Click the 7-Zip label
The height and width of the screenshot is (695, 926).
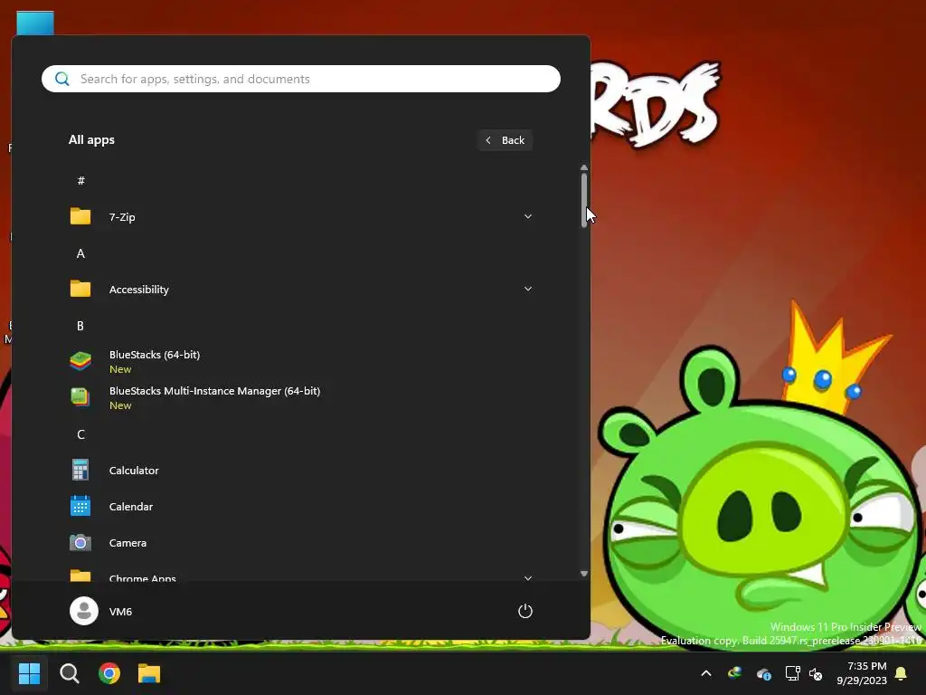(122, 217)
